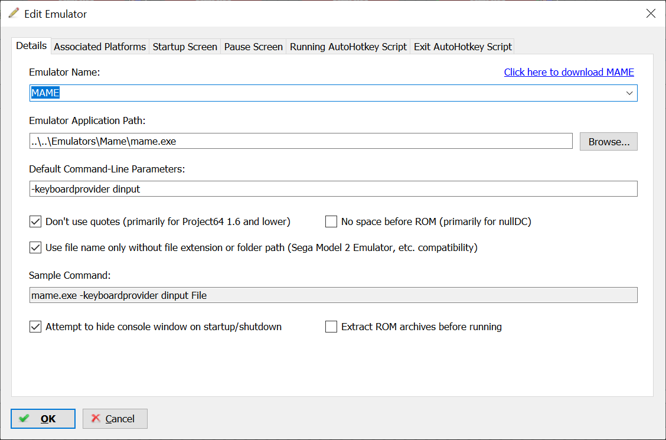Toggle 'Use file name only' checkbox

point(35,247)
